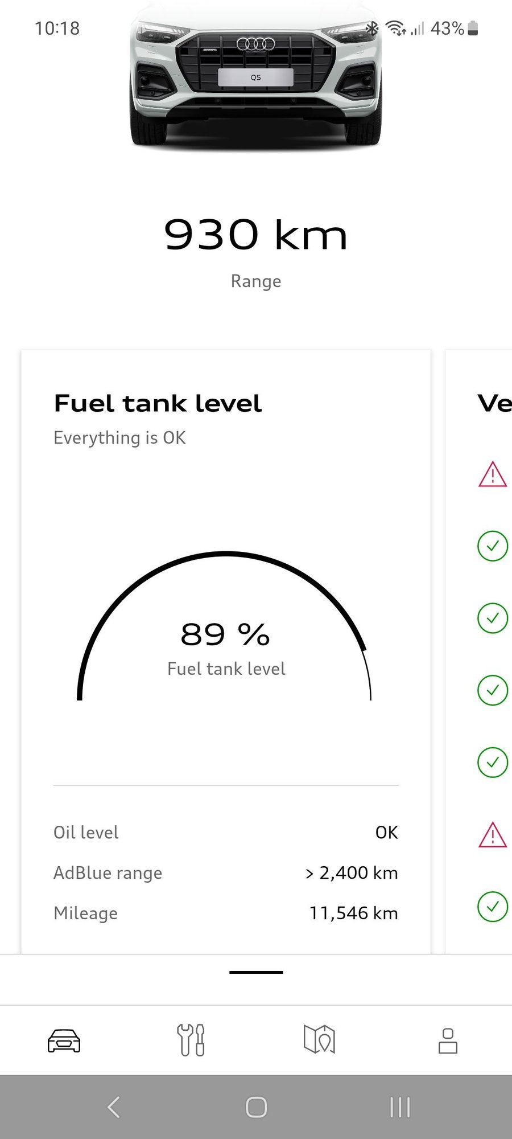Tap the topmost green checkmark status
This screenshot has height=1139, width=512.
coord(492,546)
